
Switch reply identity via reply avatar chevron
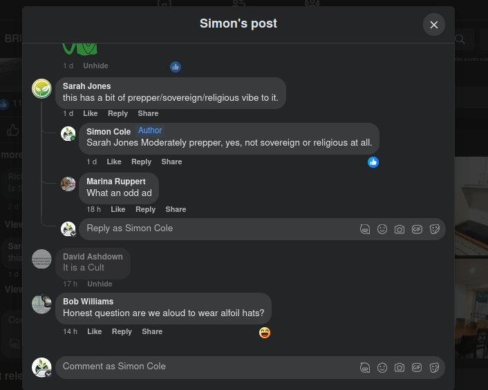coord(73,234)
